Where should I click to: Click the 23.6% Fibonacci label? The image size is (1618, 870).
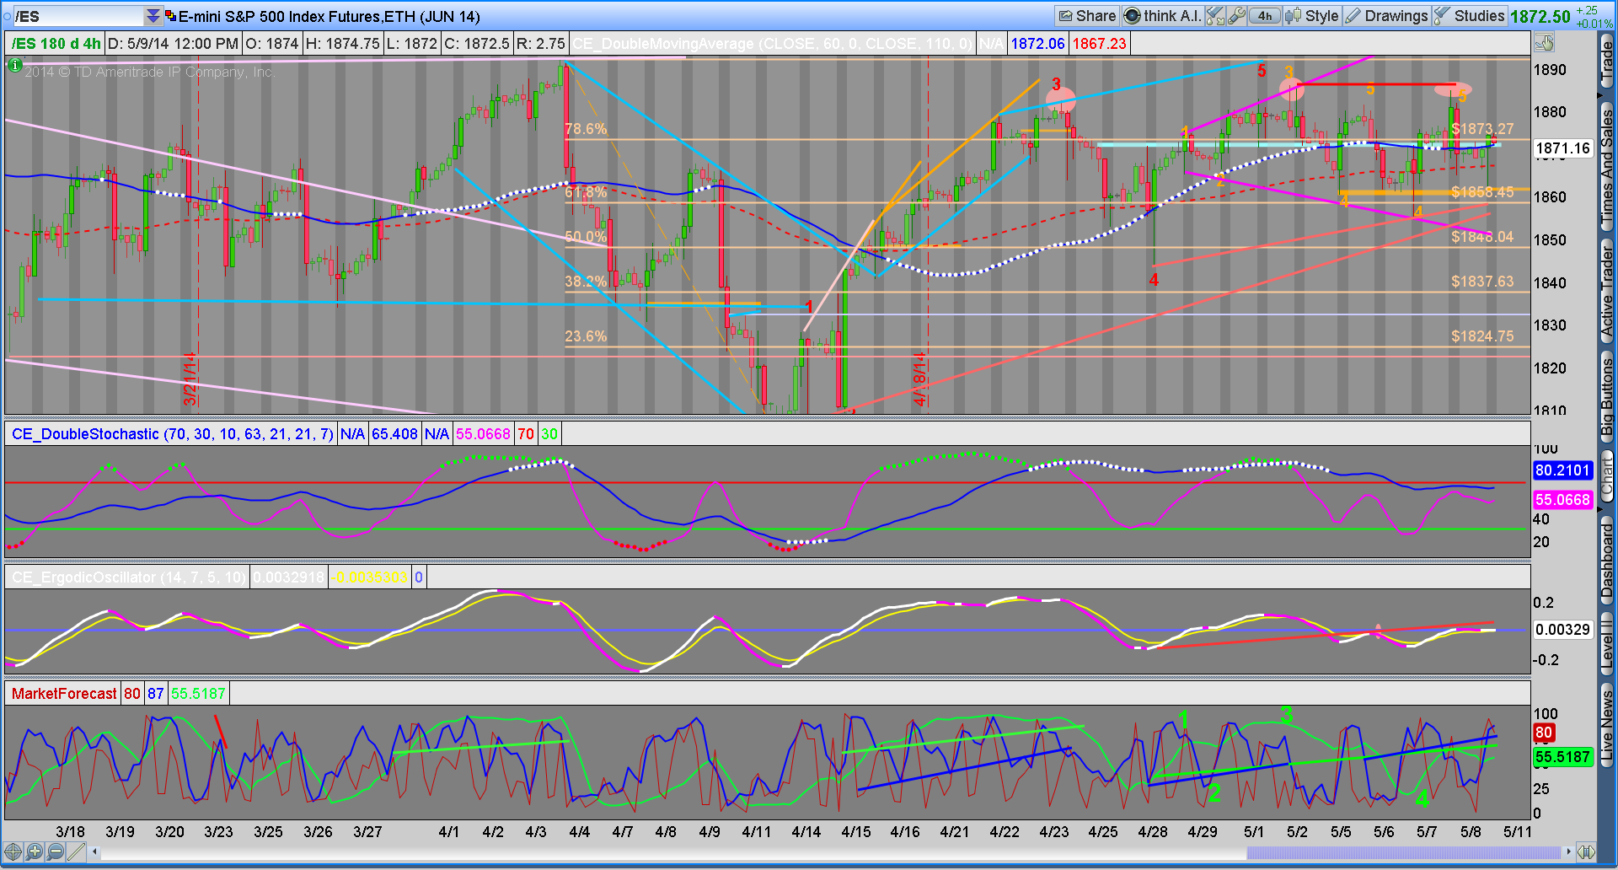[x=586, y=336]
